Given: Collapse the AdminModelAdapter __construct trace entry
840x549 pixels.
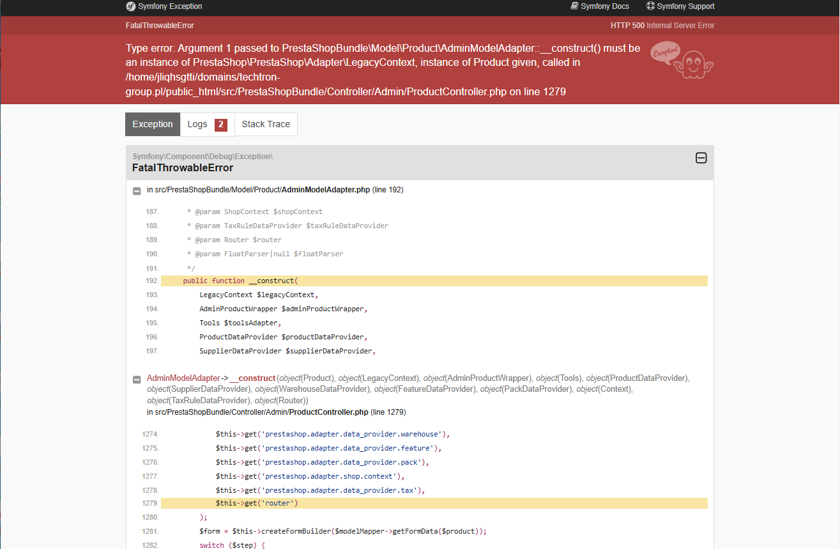Looking at the screenshot, I should coord(137,380).
